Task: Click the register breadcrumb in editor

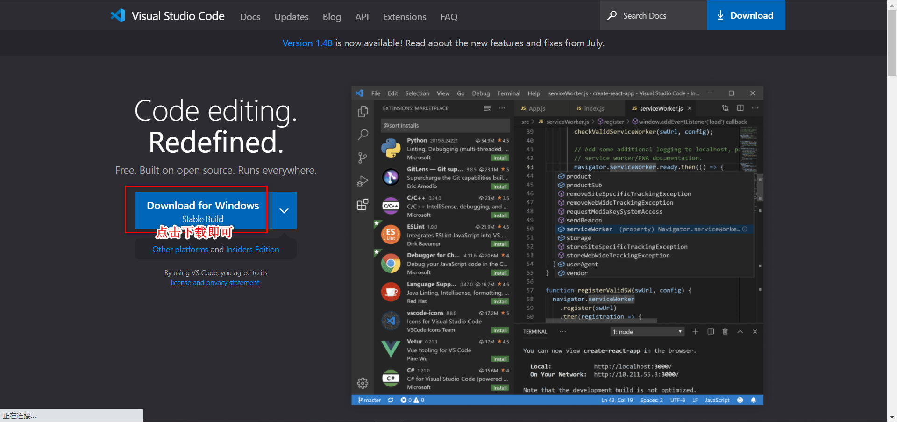Action: [611, 122]
